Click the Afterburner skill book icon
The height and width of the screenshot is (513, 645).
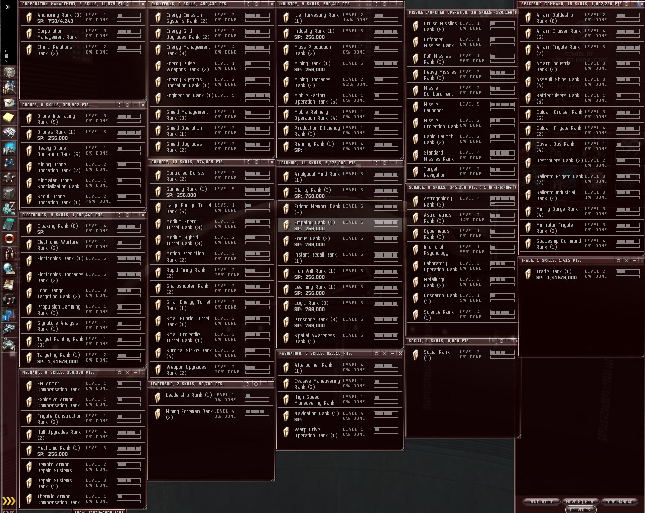coord(286,368)
